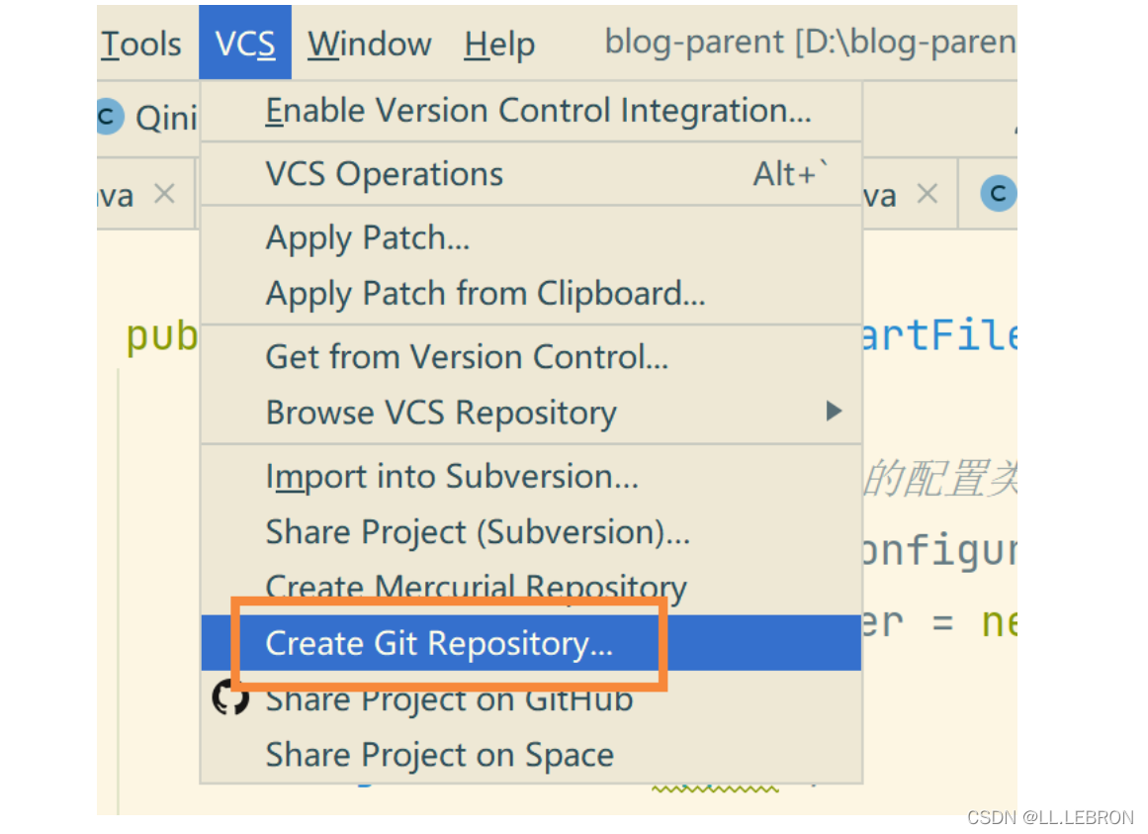Click Create Mercurial Repository
This screenshot has width=1148, height=834.
(x=476, y=588)
